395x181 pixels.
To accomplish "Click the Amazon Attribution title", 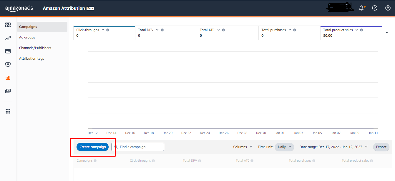I will tap(64, 8).
